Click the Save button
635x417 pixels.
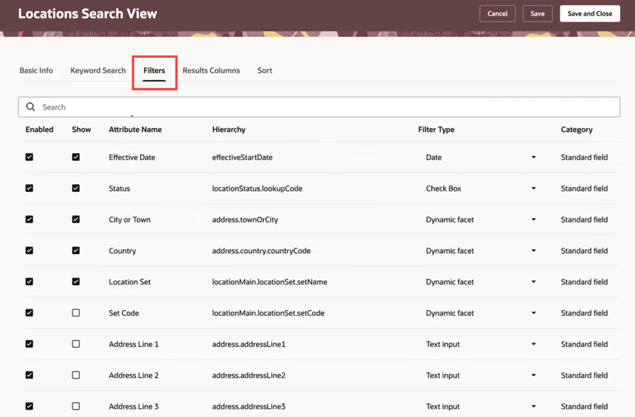537,14
